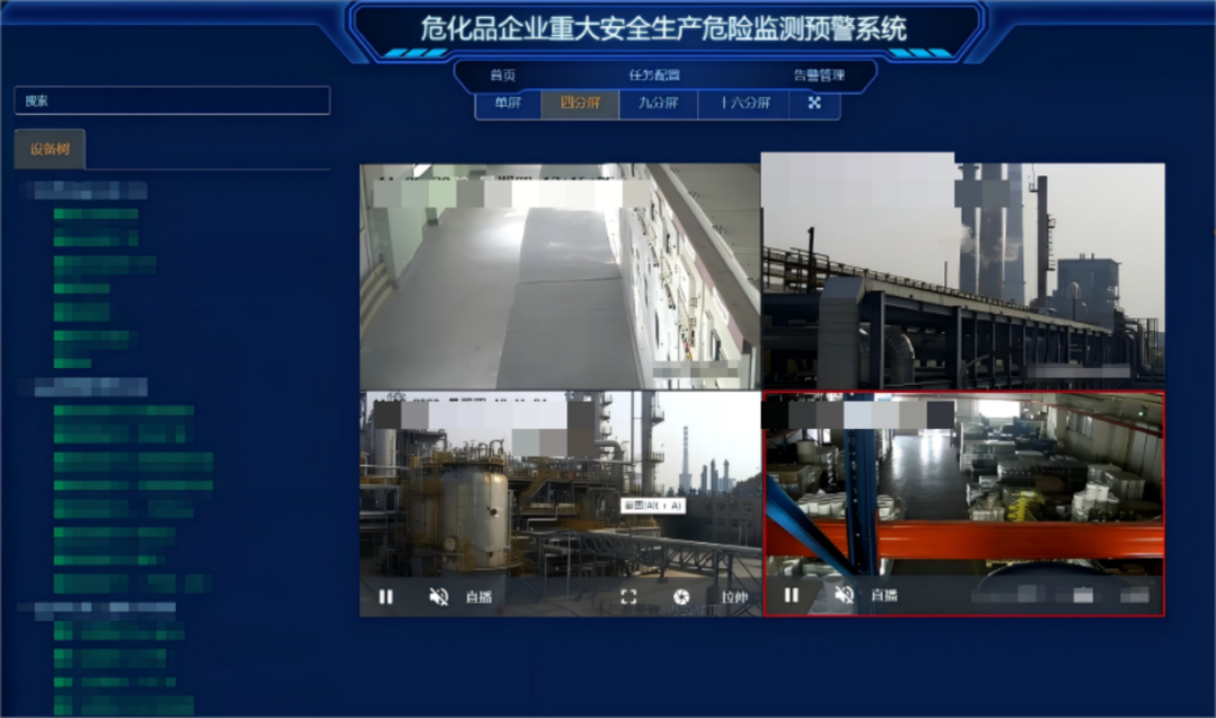Open the gear settings icon on the third video
The height and width of the screenshot is (718, 1216).
click(x=681, y=596)
